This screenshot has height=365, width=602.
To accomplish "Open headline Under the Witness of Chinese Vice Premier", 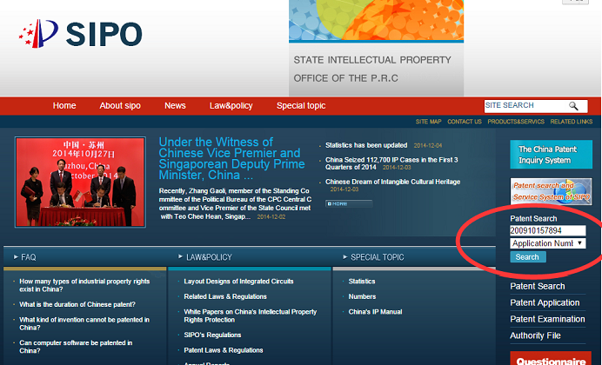I will pyautogui.click(x=232, y=158).
